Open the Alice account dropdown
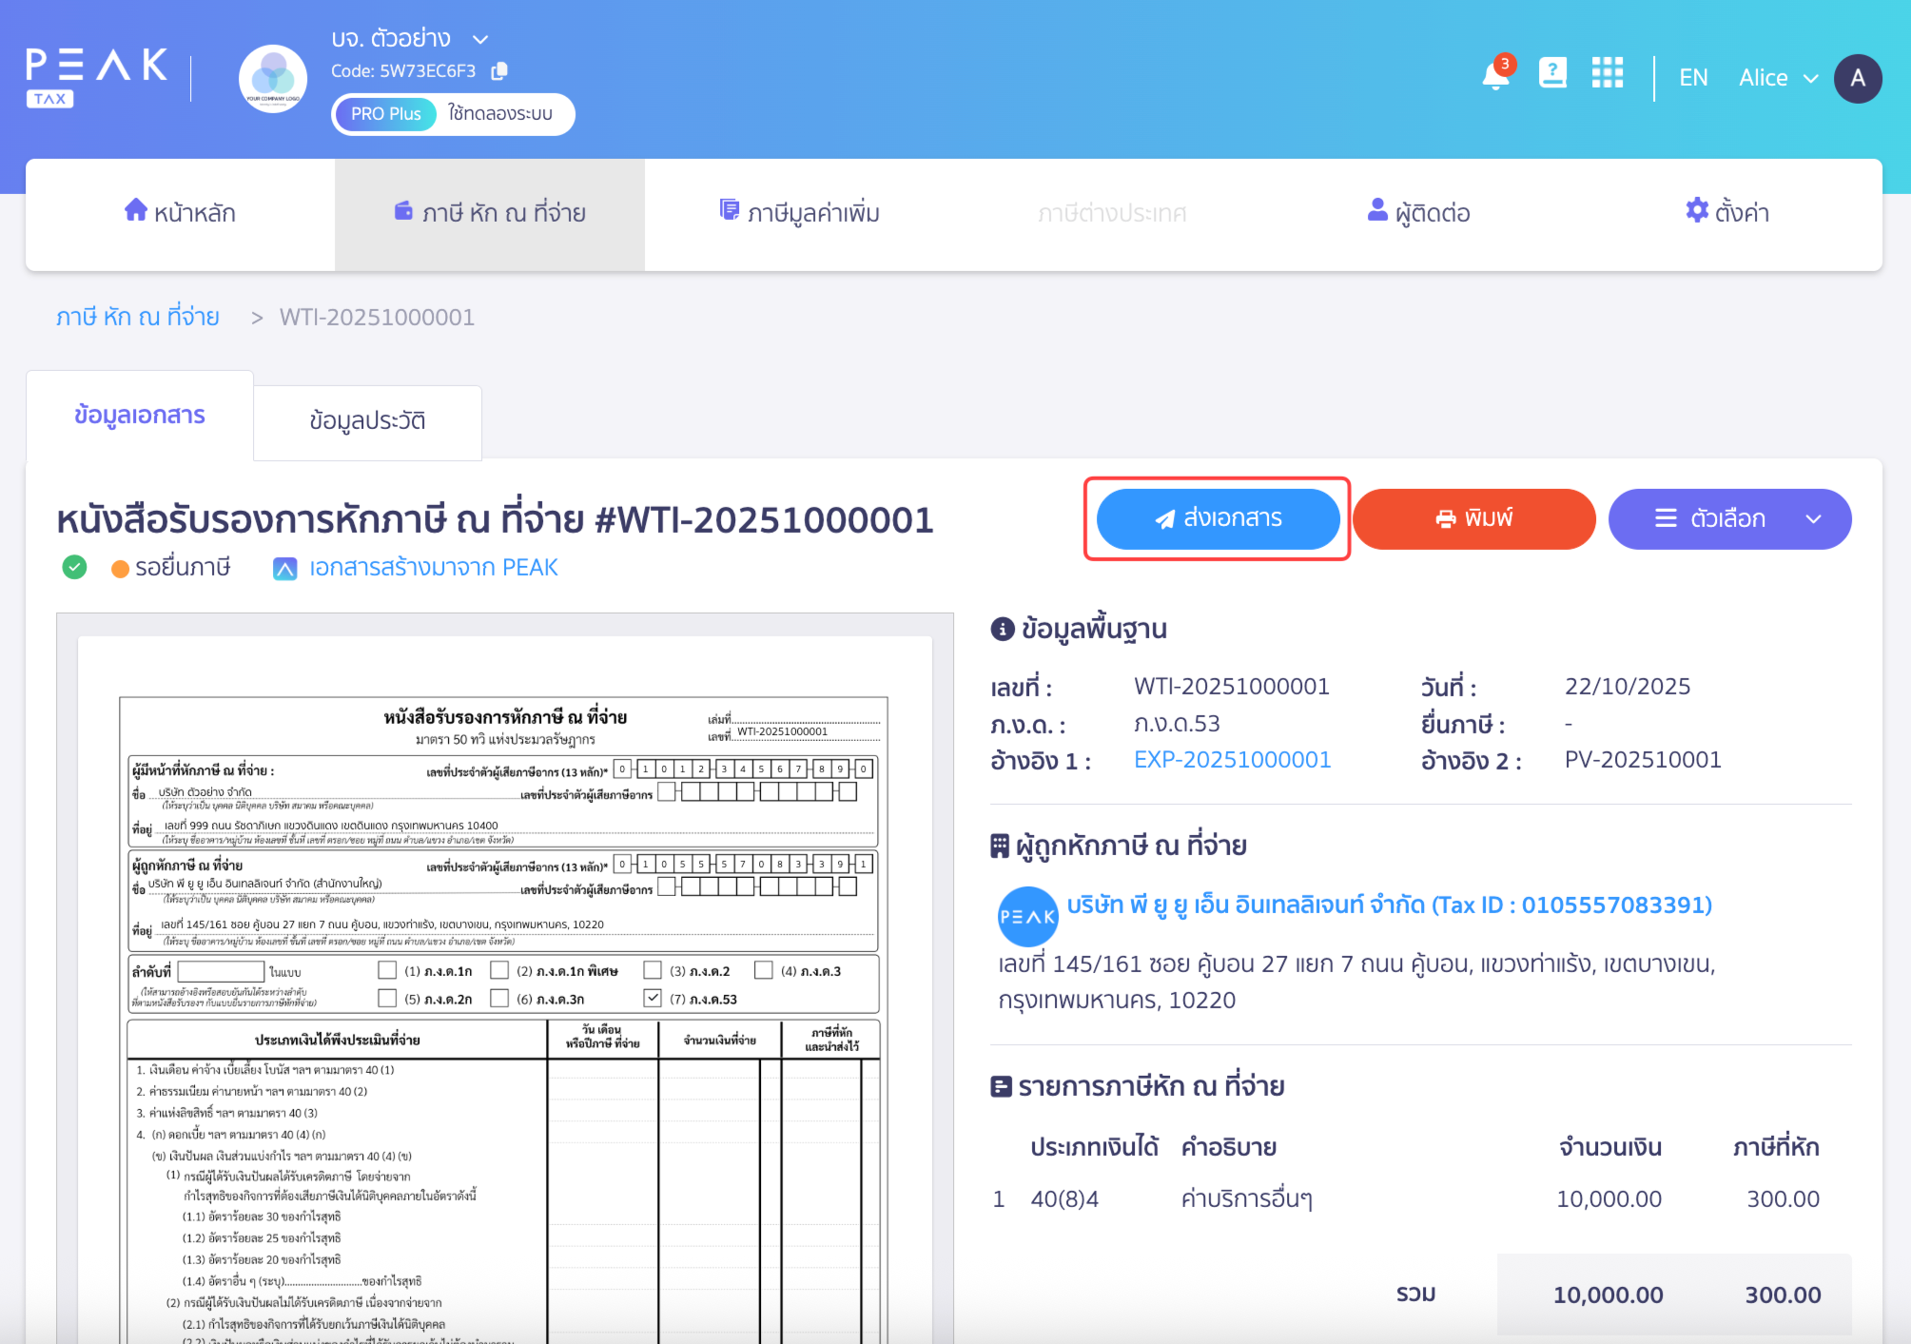Screen dimensions: 1911x1344 pos(1777,77)
